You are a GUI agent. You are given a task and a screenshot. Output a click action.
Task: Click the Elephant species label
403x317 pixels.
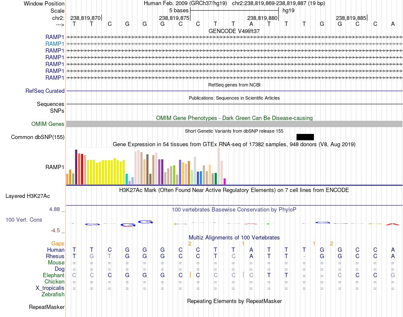click(x=54, y=275)
